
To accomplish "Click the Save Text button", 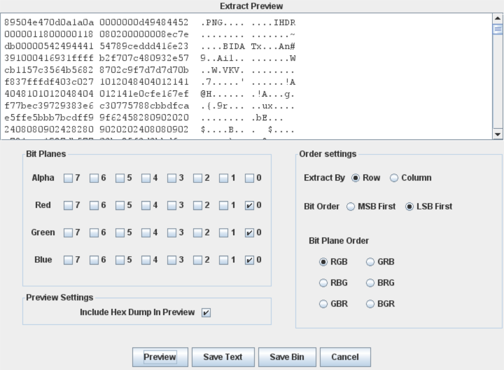I will click(223, 357).
